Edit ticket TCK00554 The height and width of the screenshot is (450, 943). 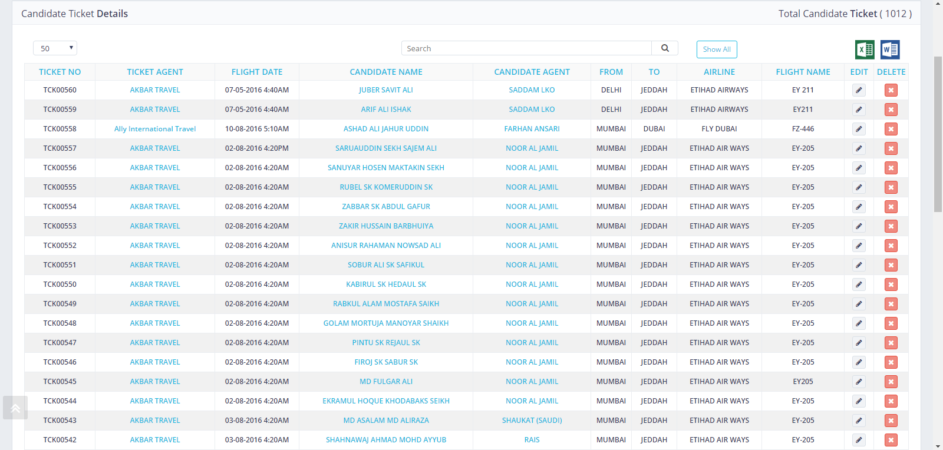[859, 207]
